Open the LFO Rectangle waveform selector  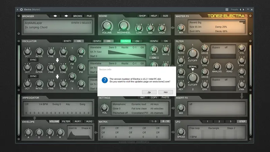214,128
